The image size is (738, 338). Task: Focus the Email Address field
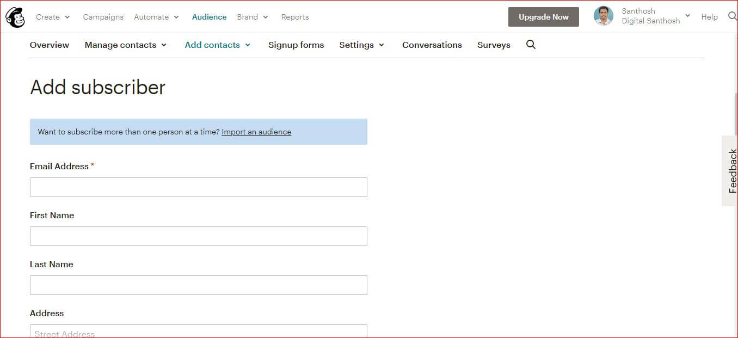click(x=199, y=187)
